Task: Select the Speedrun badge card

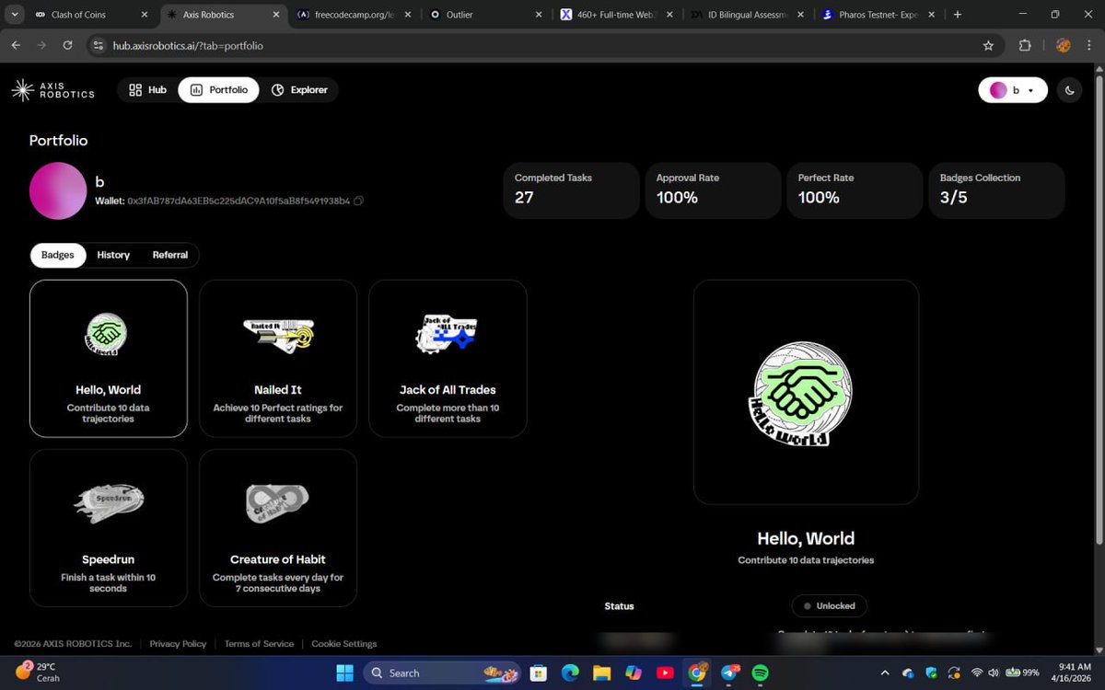Action: (109, 528)
